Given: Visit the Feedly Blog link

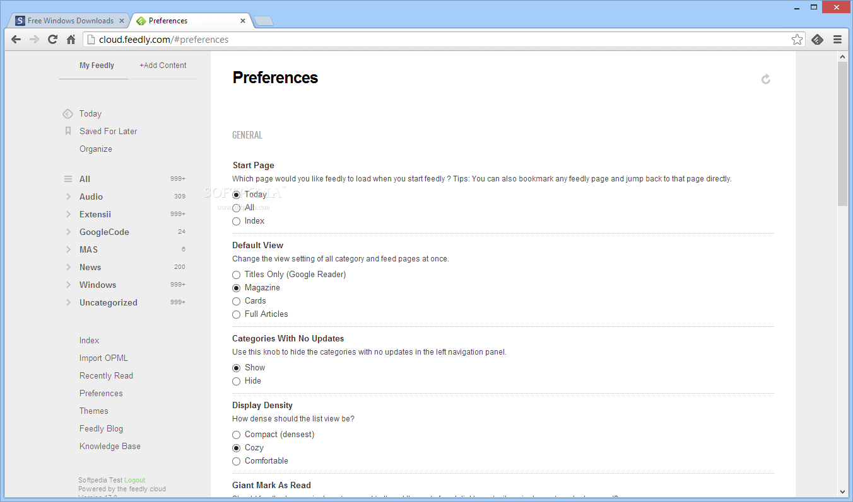Looking at the screenshot, I should (x=101, y=428).
